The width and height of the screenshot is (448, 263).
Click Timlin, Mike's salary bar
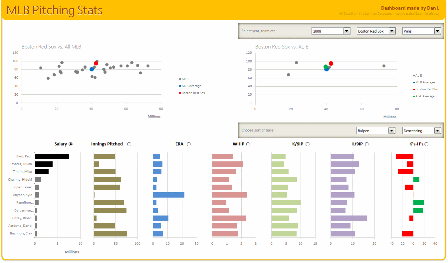click(42, 172)
